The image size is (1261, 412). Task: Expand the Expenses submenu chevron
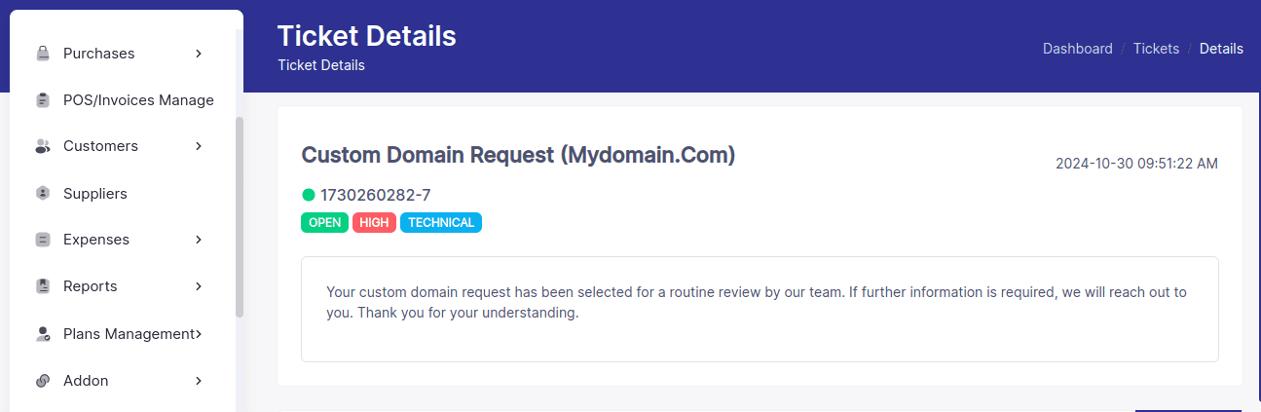click(x=199, y=240)
